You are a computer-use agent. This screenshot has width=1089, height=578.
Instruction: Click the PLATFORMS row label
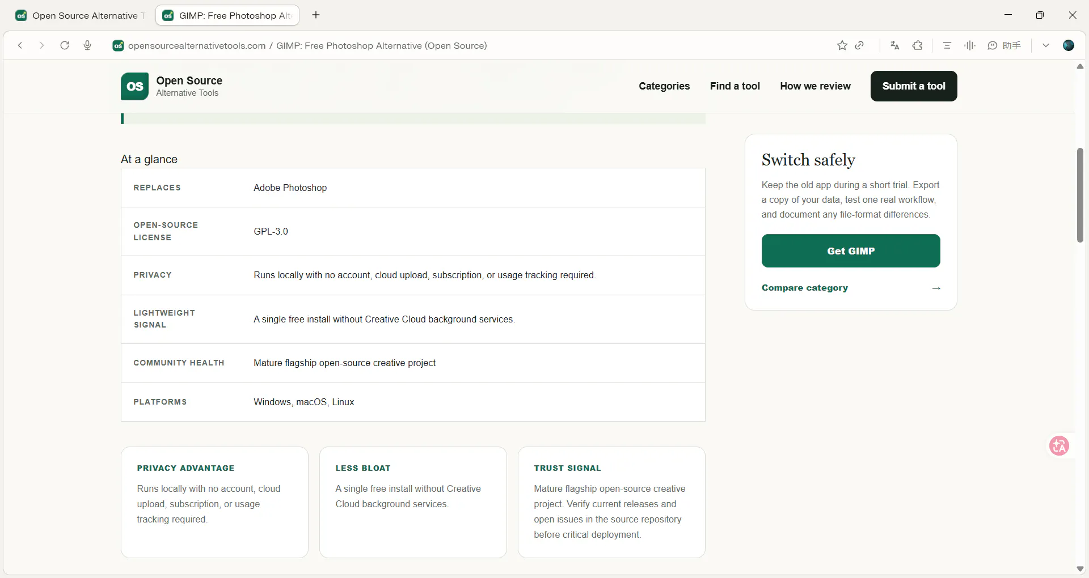tap(160, 402)
